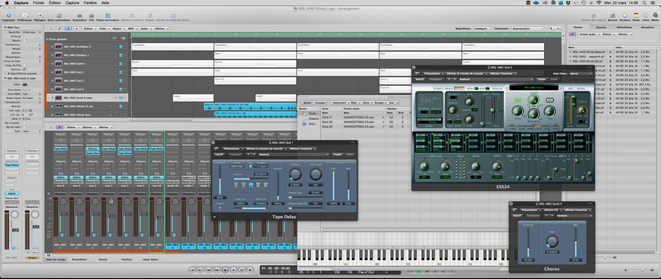Click the link icon in Tape Delay window
This screenshot has height=279, width=661.
(x=217, y=149)
